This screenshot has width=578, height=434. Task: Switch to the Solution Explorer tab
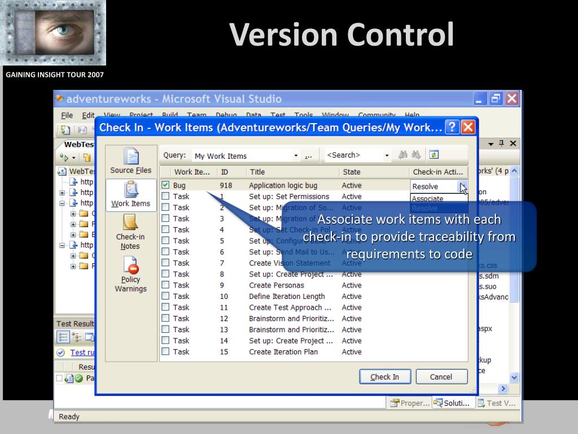click(x=452, y=403)
